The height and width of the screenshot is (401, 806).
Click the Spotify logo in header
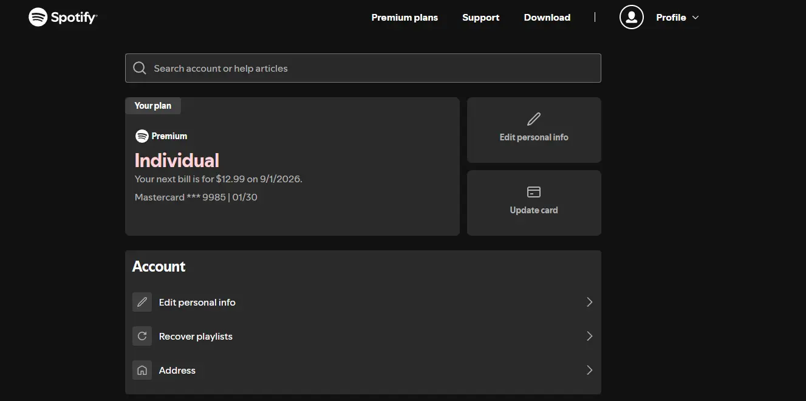point(63,17)
